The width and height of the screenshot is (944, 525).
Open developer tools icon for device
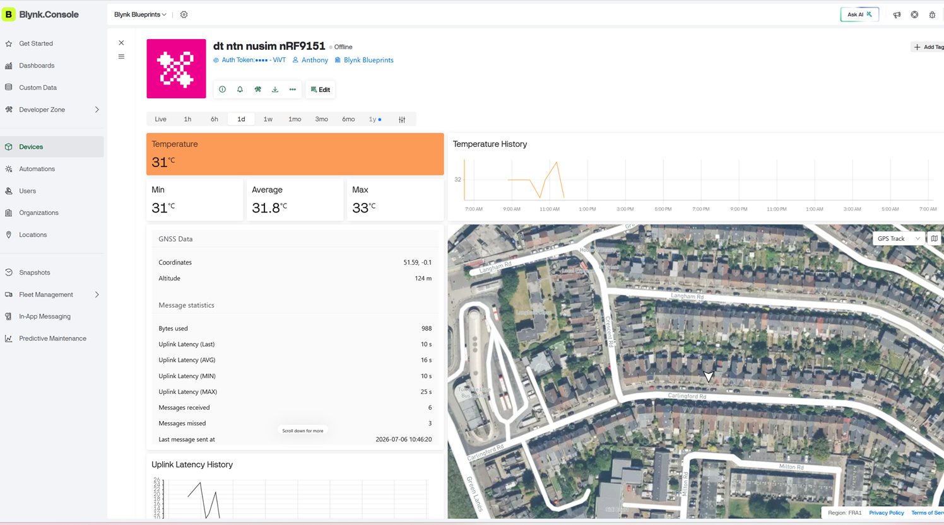[257, 89]
